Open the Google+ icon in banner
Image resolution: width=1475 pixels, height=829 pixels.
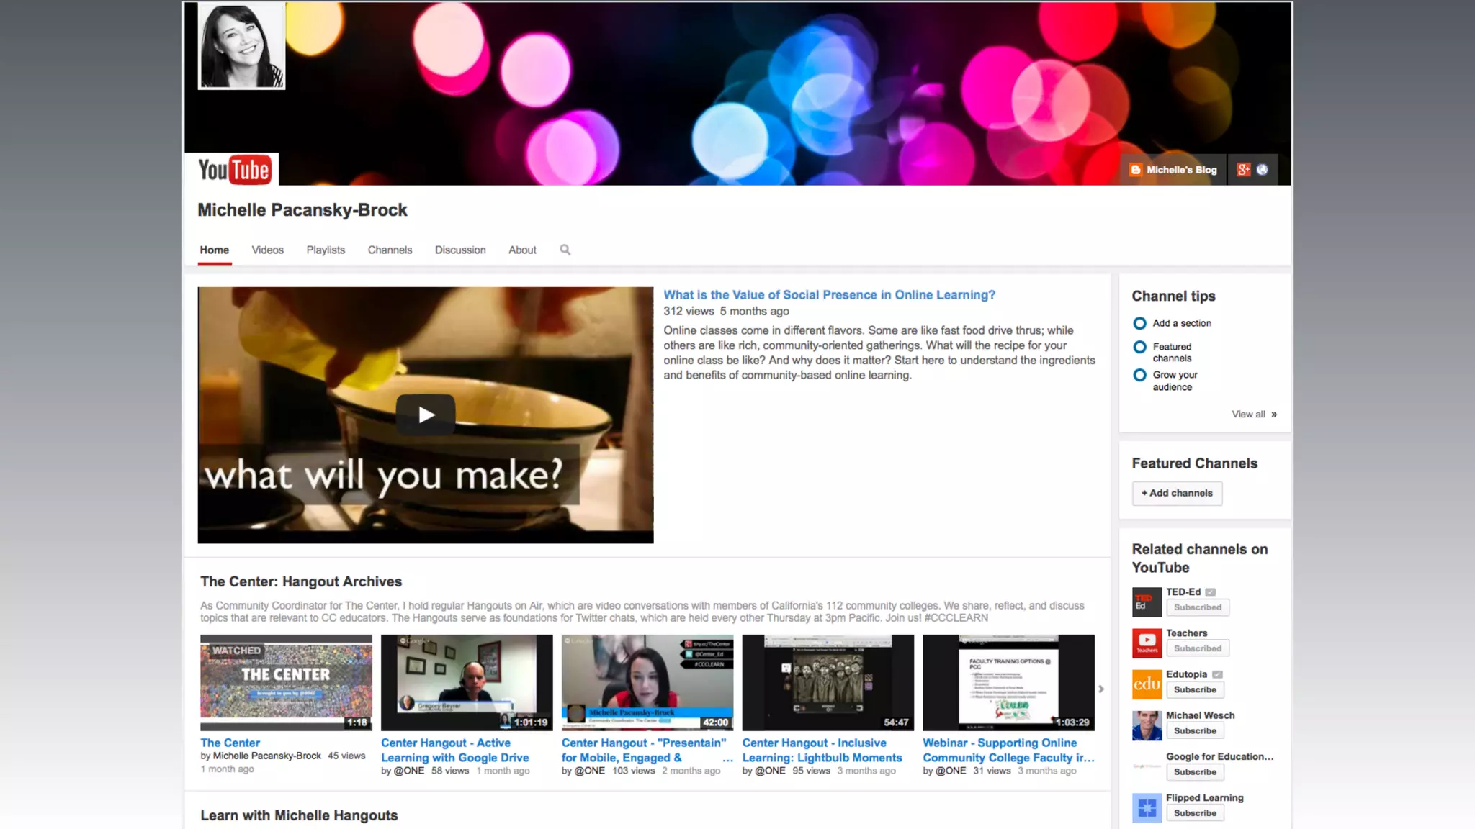pyautogui.click(x=1243, y=170)
